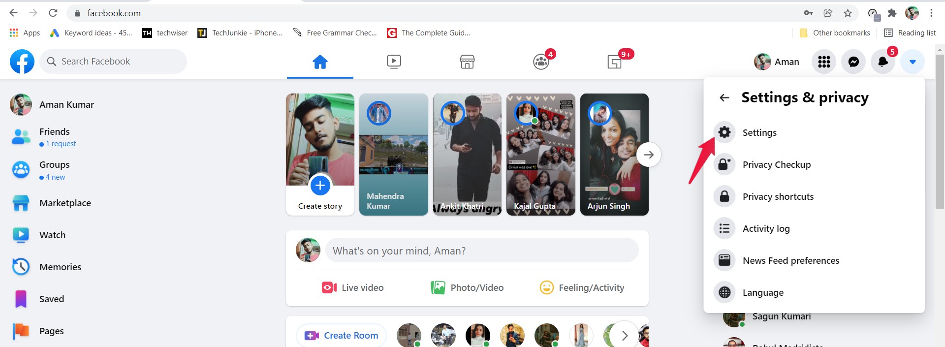This screenshot has height=347, width=945.
Task: Open News Feed preferences option
Action: pos(814,260)
